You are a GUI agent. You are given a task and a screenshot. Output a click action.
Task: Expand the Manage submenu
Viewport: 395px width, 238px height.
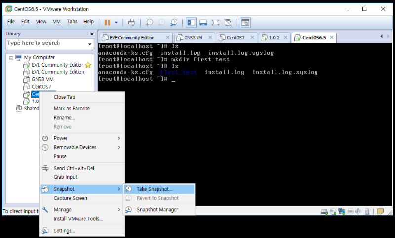[x=82, y=209]
